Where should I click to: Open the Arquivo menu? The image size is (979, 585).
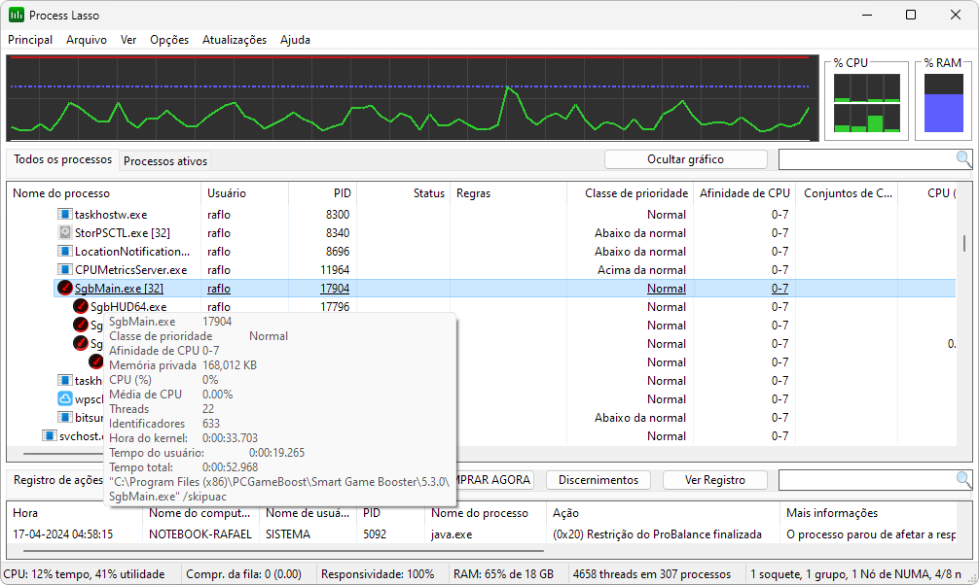point(87,39)
